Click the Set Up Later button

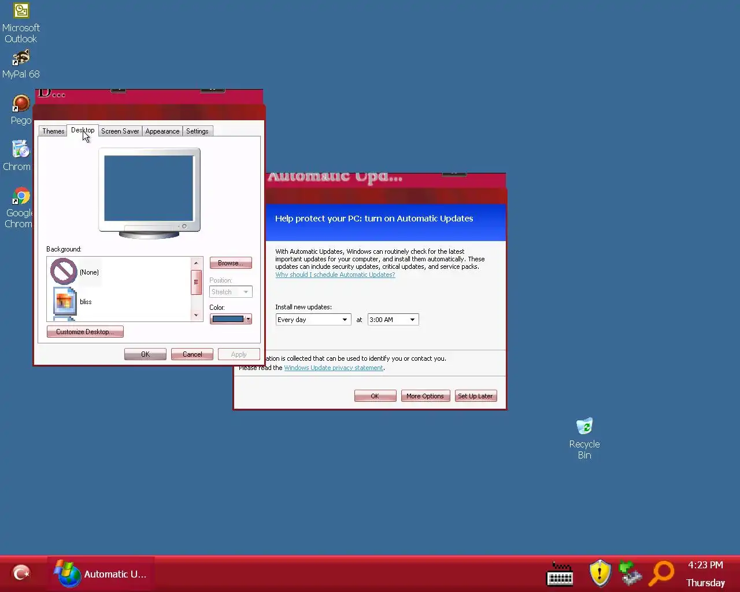coord(475,396)
